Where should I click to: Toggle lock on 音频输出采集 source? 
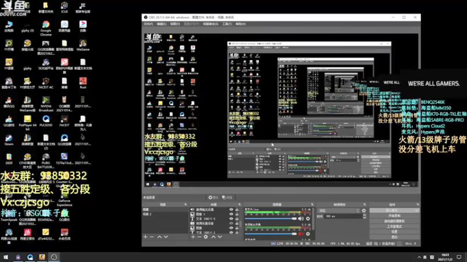237,210
